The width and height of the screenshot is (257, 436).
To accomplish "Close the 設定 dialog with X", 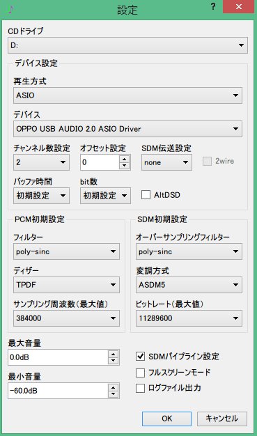I will (x=239, y=7).
